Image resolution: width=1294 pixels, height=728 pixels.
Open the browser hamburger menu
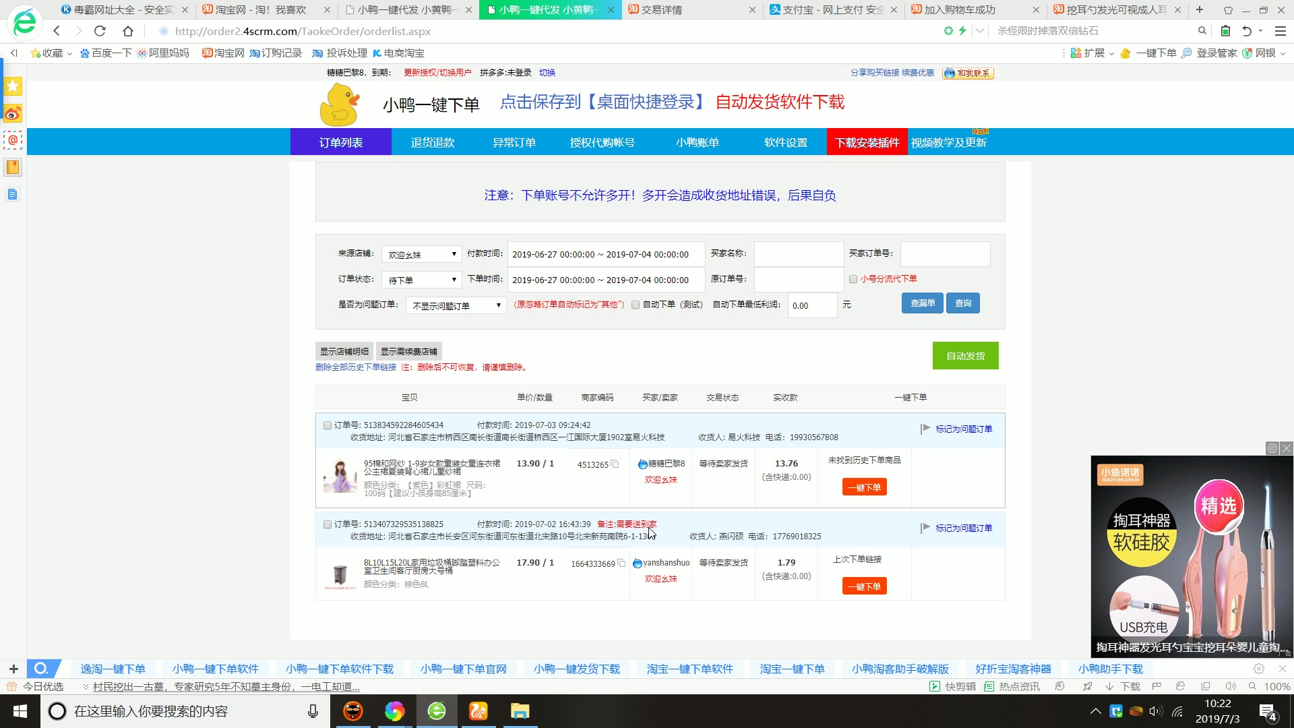tap(1280, 31)
